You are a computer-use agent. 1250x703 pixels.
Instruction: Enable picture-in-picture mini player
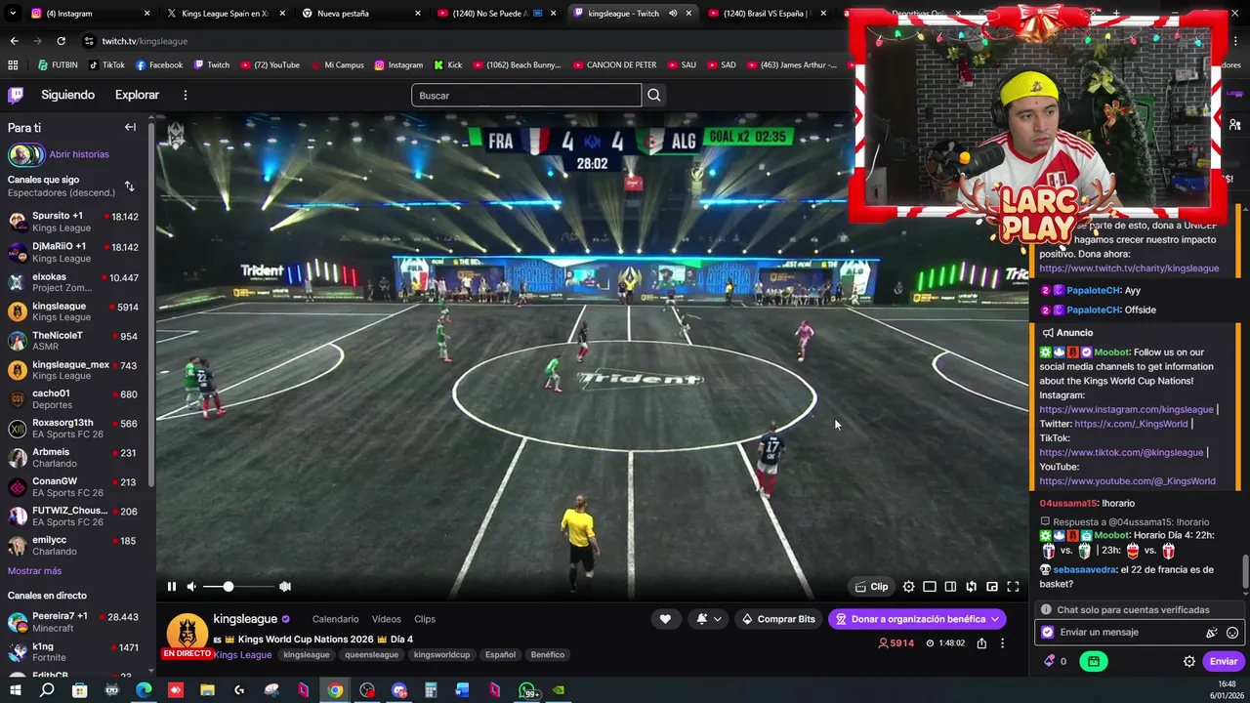pos(992,587)
